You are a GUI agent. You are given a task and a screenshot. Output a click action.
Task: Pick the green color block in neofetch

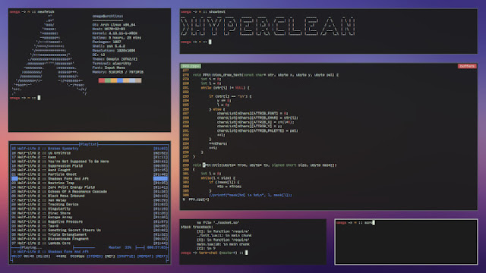pos(108,80)
